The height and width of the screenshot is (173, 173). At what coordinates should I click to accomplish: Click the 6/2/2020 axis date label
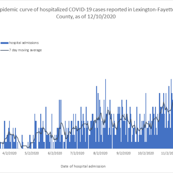[55, 153]
